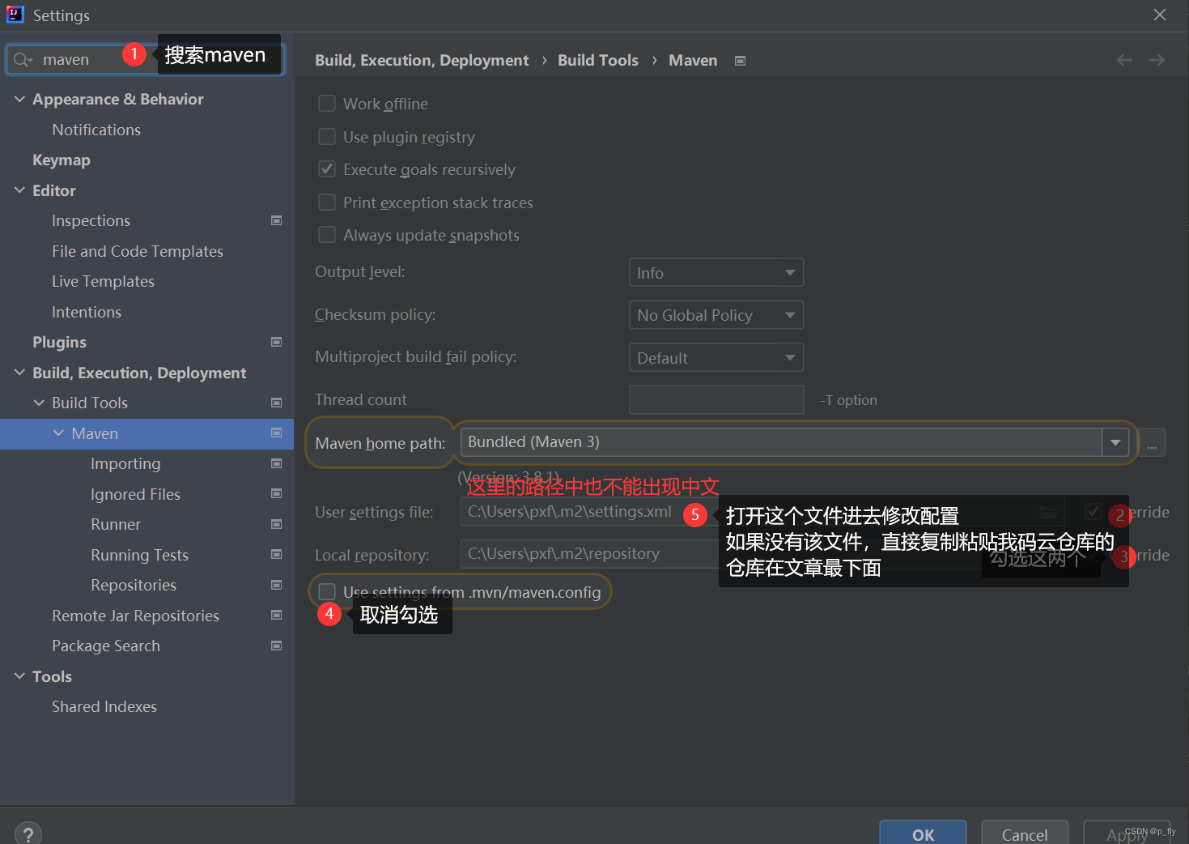Screen dimensions: 1189x844
Task: Open the Keymap settings page
Action: point(62,160)
